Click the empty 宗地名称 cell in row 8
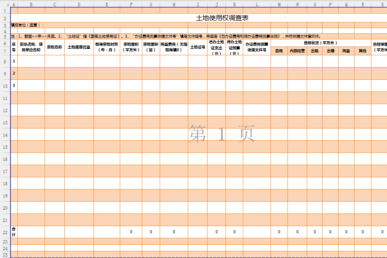 coord(54,61)
